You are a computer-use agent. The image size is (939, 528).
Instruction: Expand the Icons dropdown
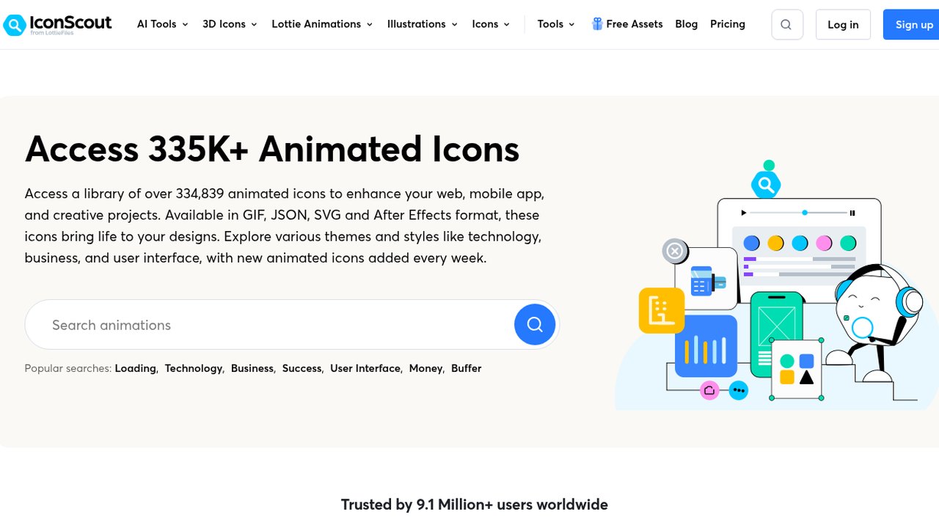coord(491,24)
